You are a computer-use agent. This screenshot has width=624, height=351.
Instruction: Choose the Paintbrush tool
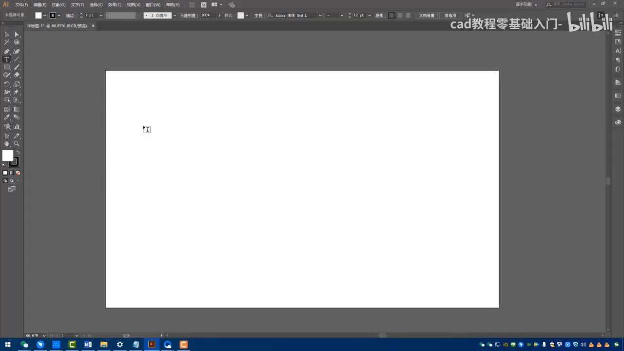click(17, 67)
